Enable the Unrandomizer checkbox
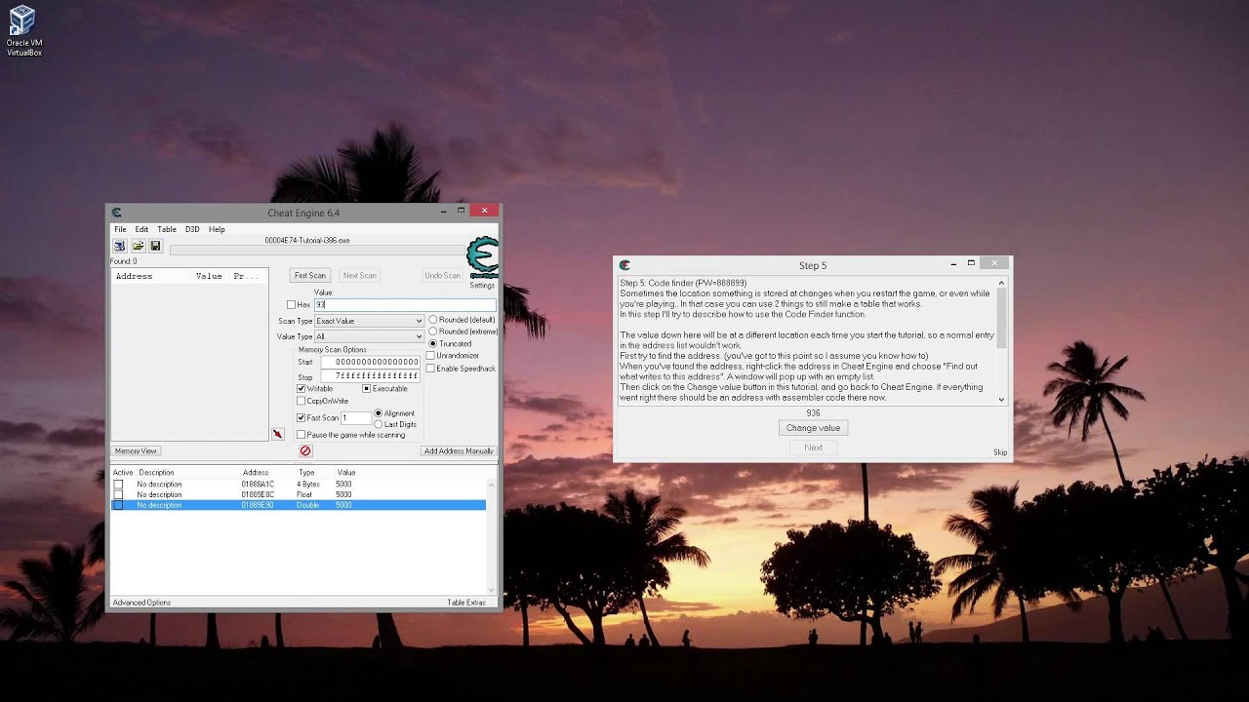 pos(430,356)
